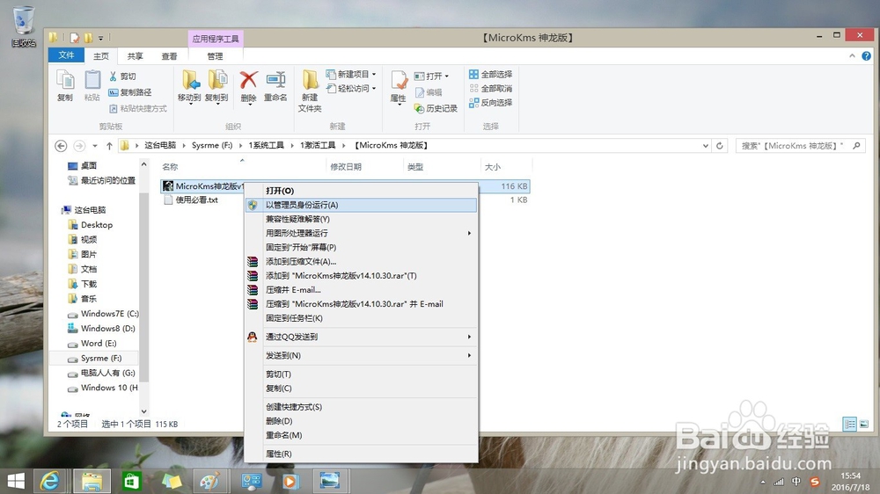Open Recycle Bin on the desktop
The width and height of the screenshot is (880, 494).
pos(24,25)
